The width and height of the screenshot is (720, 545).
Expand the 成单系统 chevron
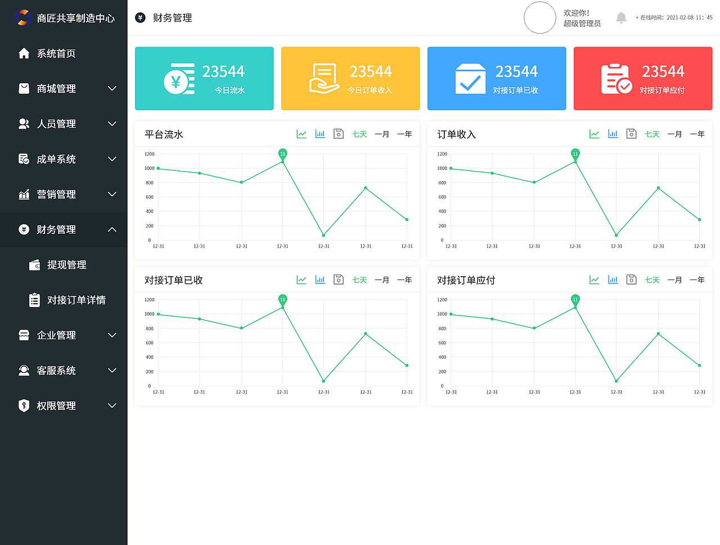(x=112, y=159)
